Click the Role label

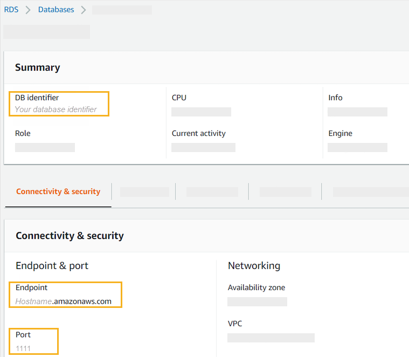[x=23, y=133]
